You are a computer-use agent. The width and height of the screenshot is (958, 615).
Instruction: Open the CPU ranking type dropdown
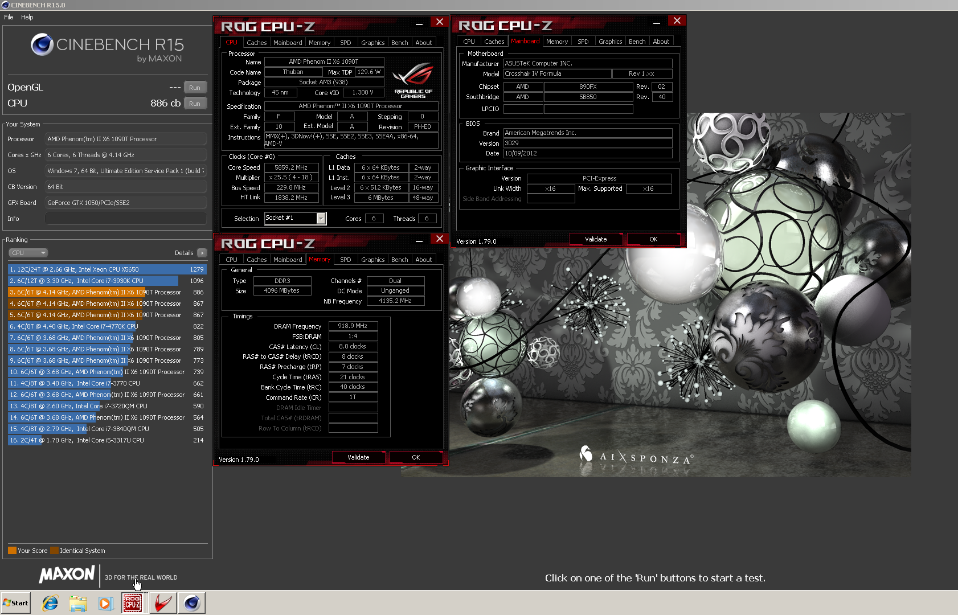28,253
